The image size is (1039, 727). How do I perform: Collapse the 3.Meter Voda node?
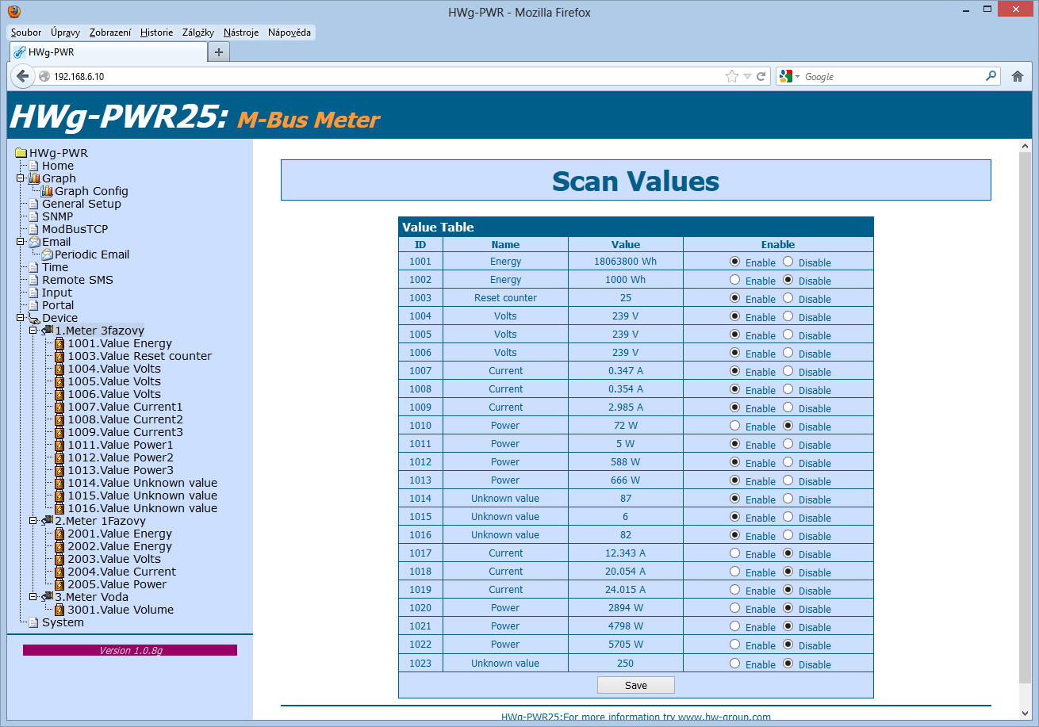tap(33, 597)
